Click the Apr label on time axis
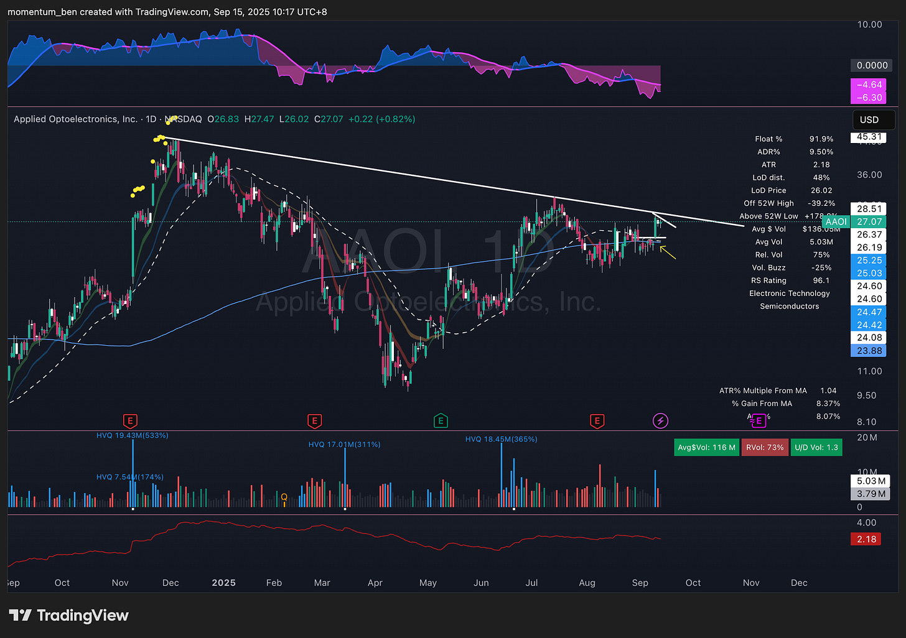This screenshot has width=906, height=638. (x=375, y=583)
